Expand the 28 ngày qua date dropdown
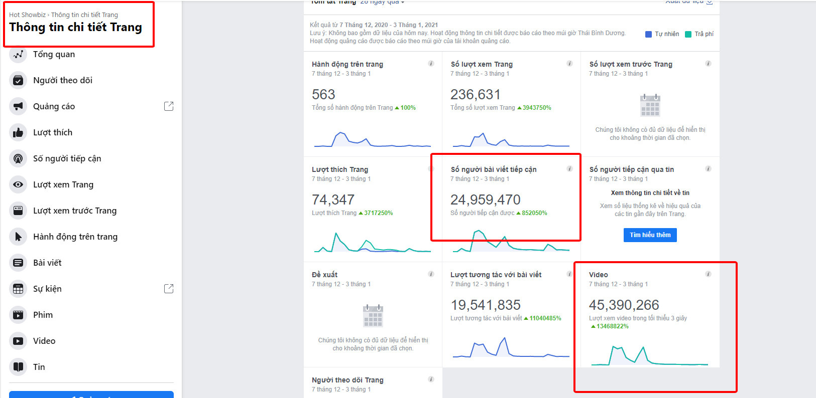This screenshot has height=398, width=816. pos(382,3)
